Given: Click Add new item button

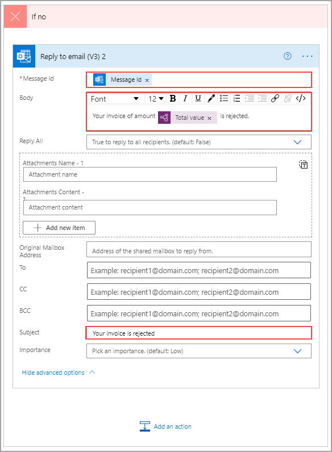Looking at the screenshot, I should pyautogui.click(x=59, y=228).
